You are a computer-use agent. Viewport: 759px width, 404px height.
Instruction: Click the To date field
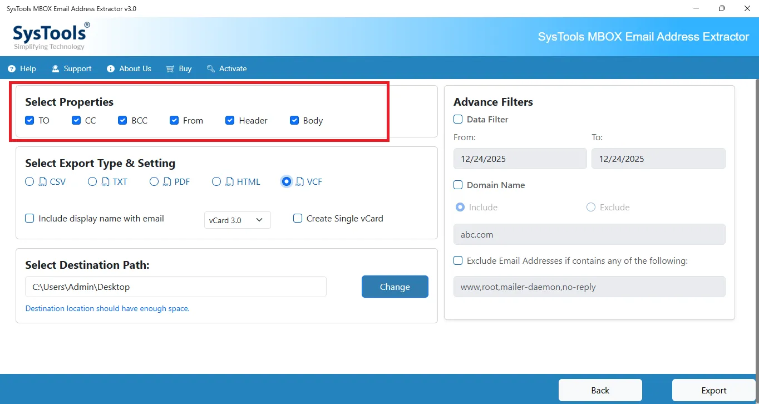[658, 159]
